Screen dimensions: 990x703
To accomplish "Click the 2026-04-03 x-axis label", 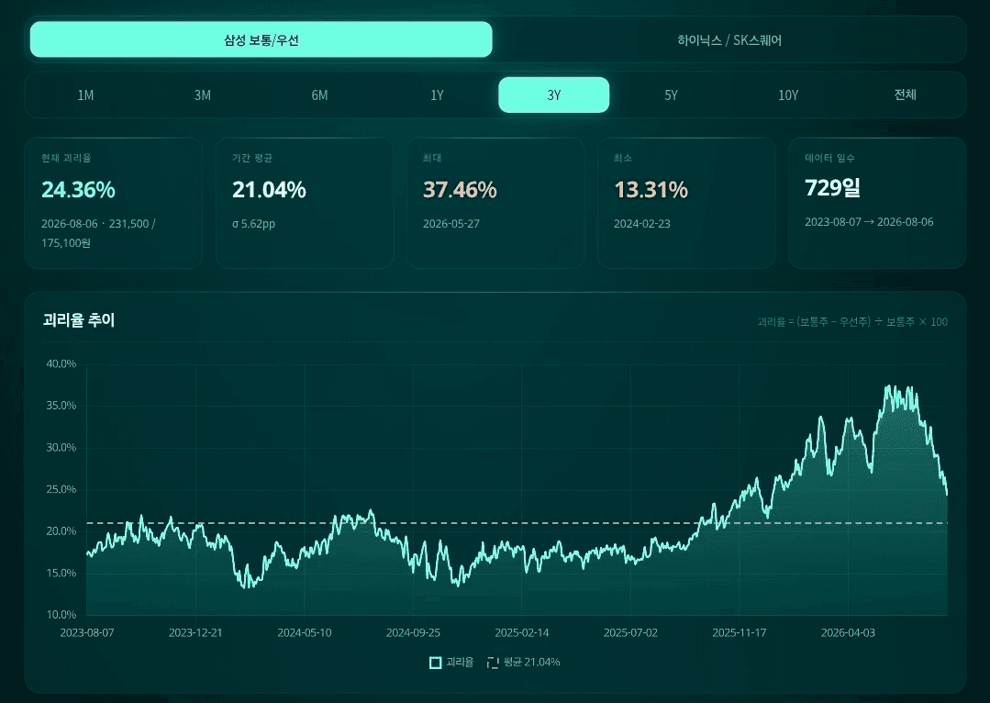I will tap(848, 633).
